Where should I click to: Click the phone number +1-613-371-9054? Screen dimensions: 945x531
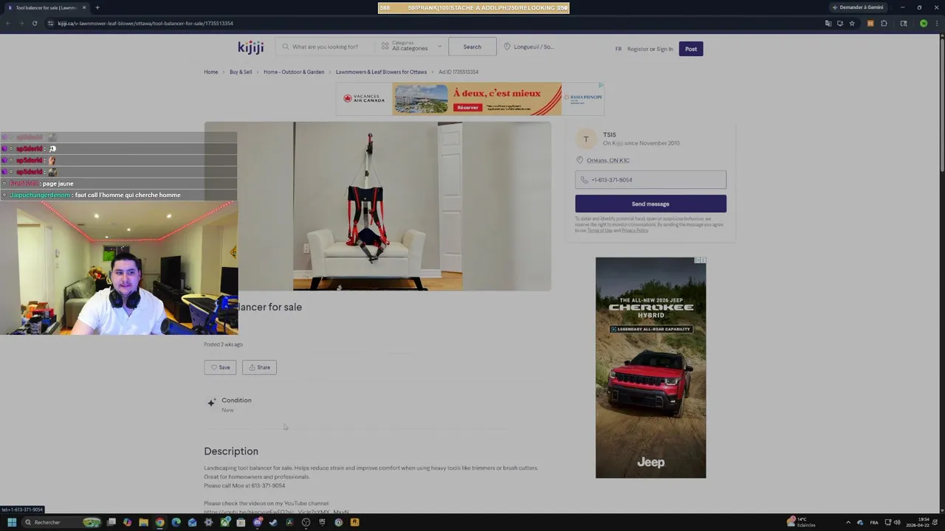650,180
